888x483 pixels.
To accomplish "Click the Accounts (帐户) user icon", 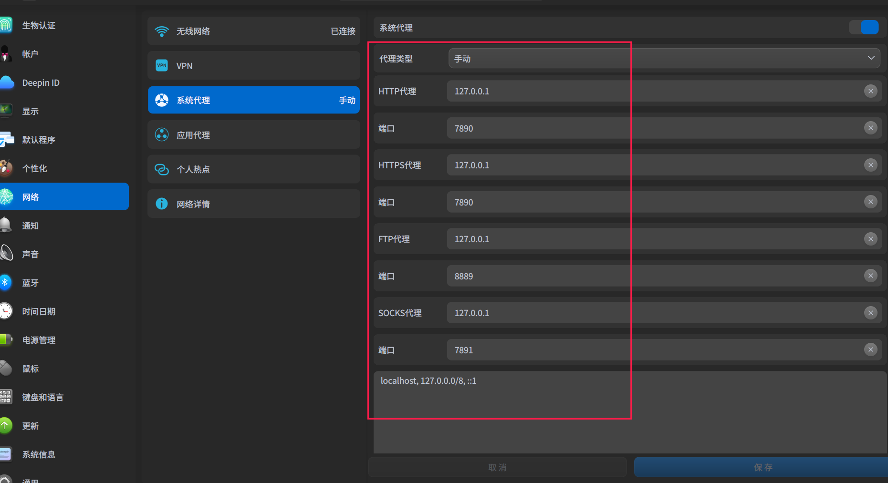I will click(6, 54).
